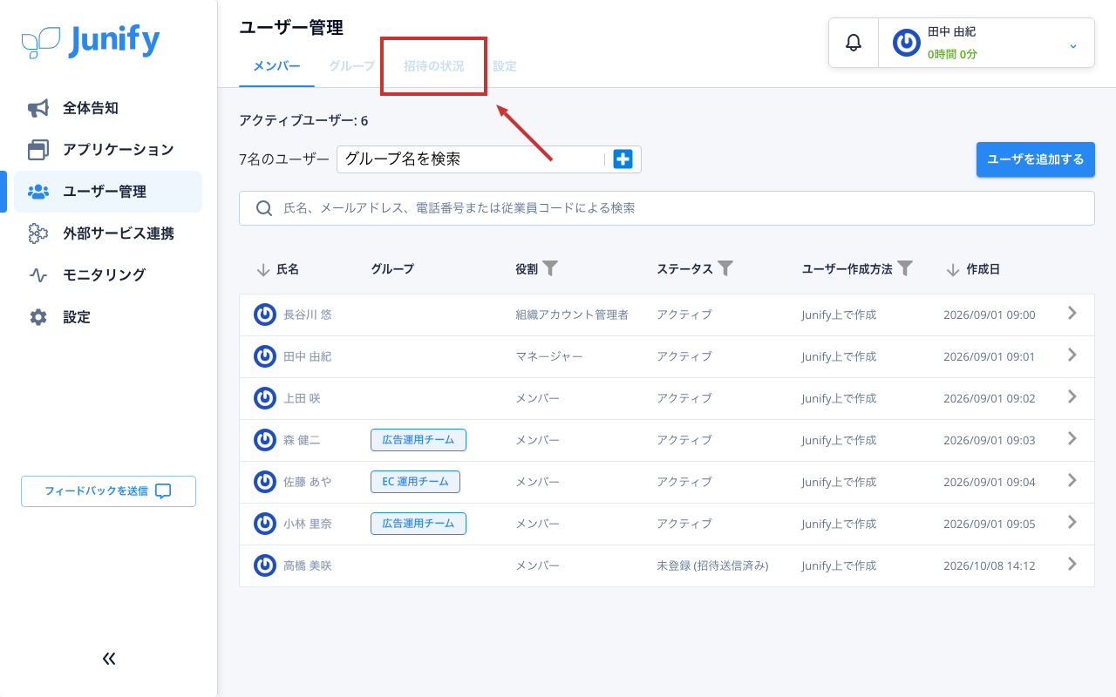Collapse the sidebar with double-chevron icon
This screenshot has height=697, width=1116.
(x=109, y=659)
